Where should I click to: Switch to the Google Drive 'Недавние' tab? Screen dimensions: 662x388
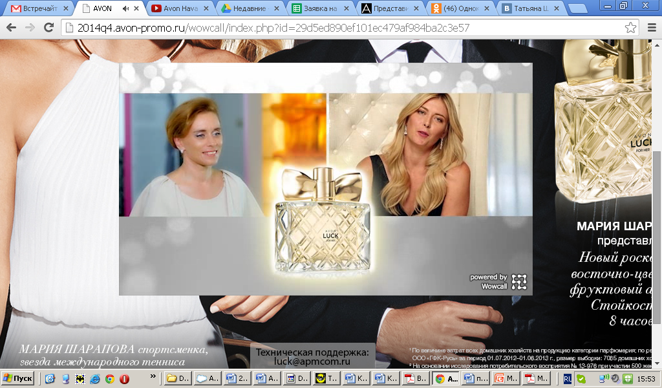click(249, 8)
